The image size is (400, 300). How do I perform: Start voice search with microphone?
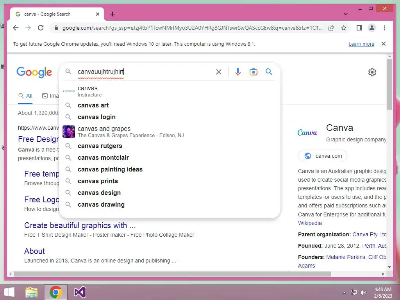238,72
